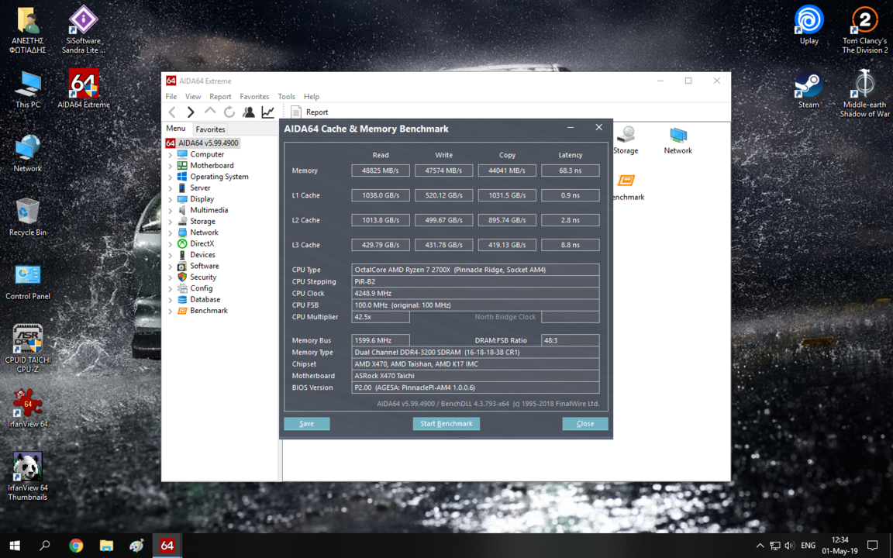This screenshot has width=893, height=558.
Task: Click the L3 Cache Copy value field
Action: [x=507, y=245]
